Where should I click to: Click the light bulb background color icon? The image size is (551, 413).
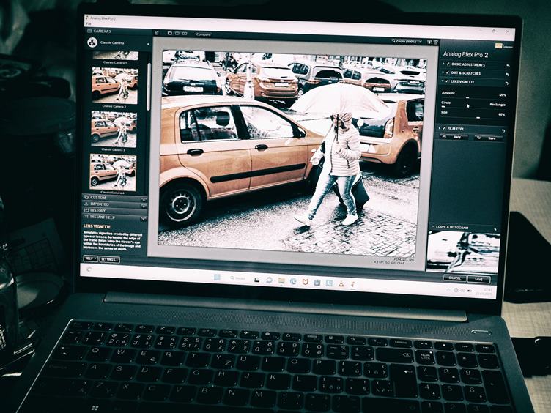[x=429, y=42]
